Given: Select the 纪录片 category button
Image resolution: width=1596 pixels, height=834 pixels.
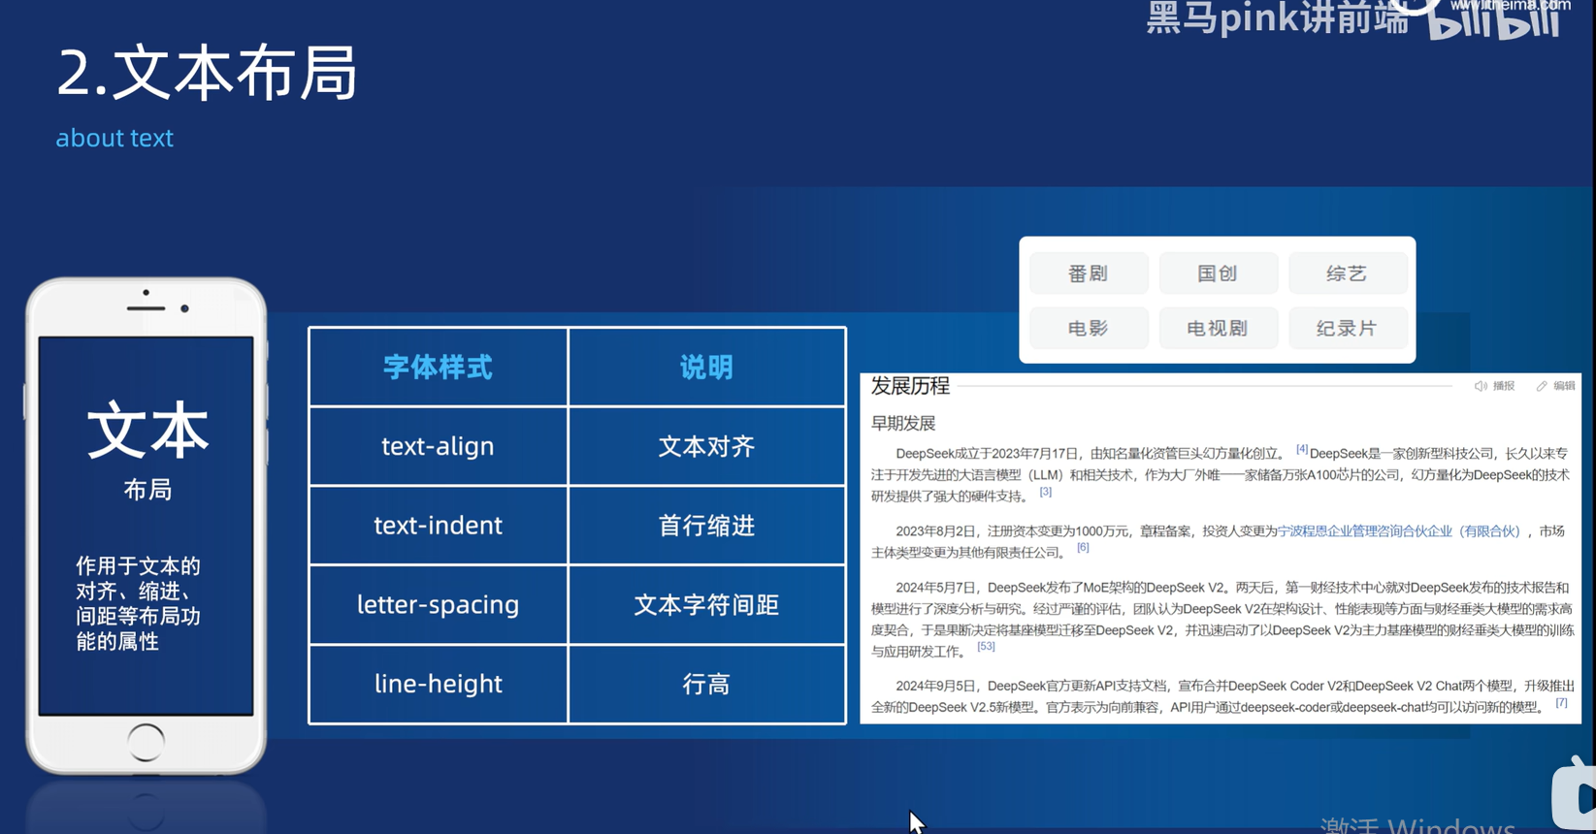Looking at the screenshot, I should click(x=1347, y=328).
